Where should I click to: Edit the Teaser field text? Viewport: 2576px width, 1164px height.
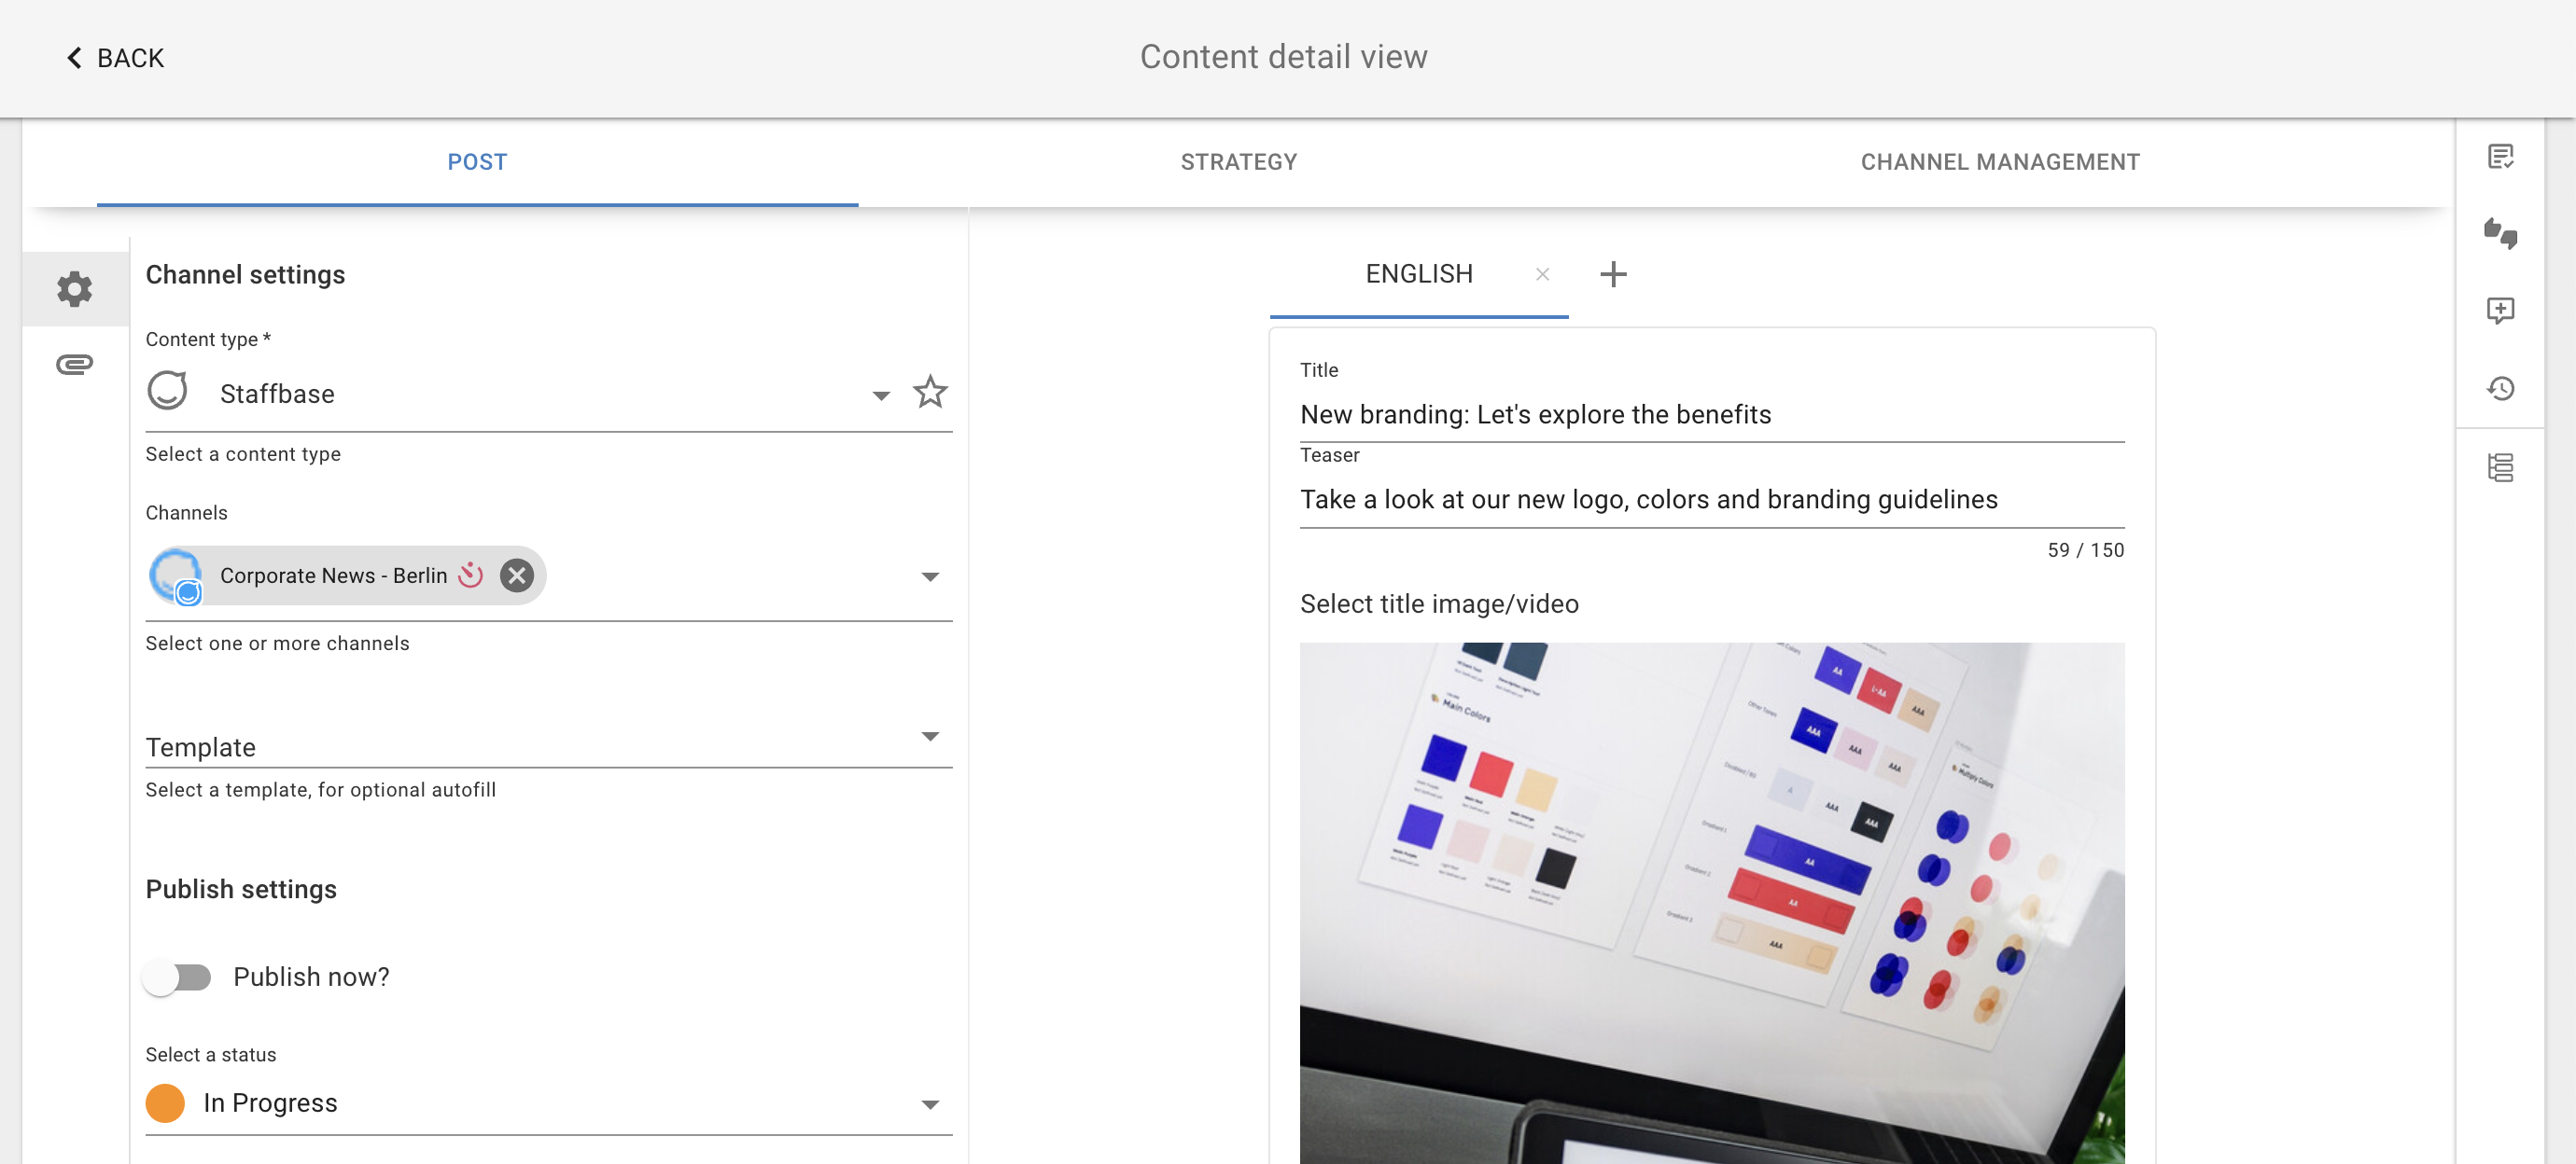(1712, 500)
